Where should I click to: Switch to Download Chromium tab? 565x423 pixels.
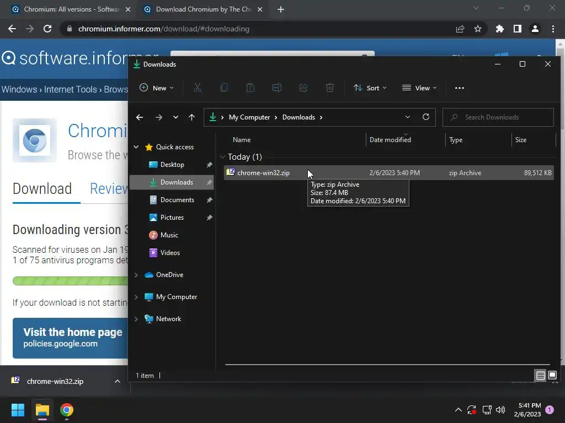coord(203,9)
